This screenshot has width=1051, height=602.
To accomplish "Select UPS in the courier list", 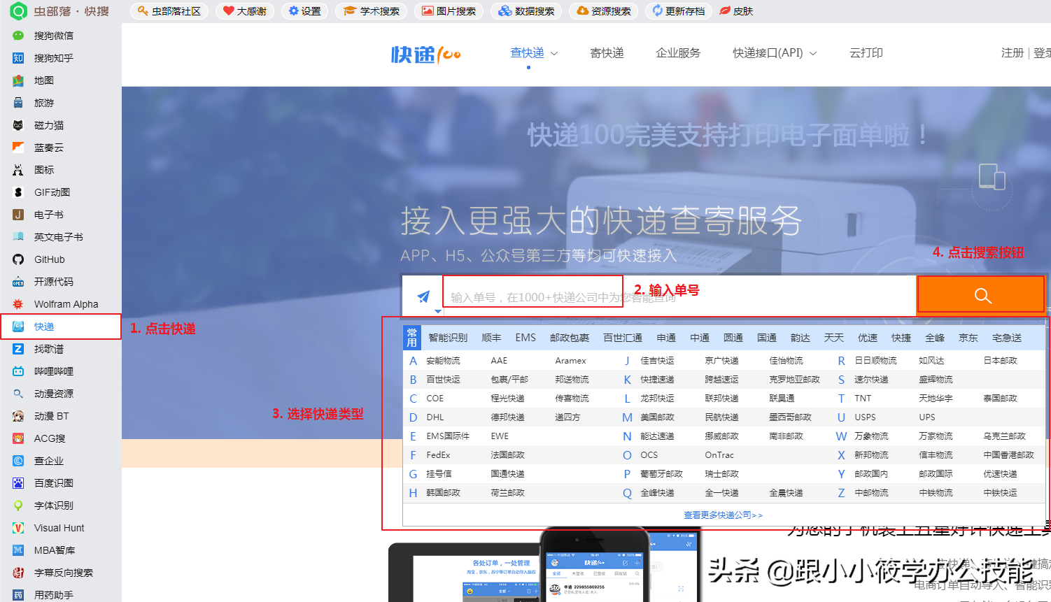I will point(927,417).
